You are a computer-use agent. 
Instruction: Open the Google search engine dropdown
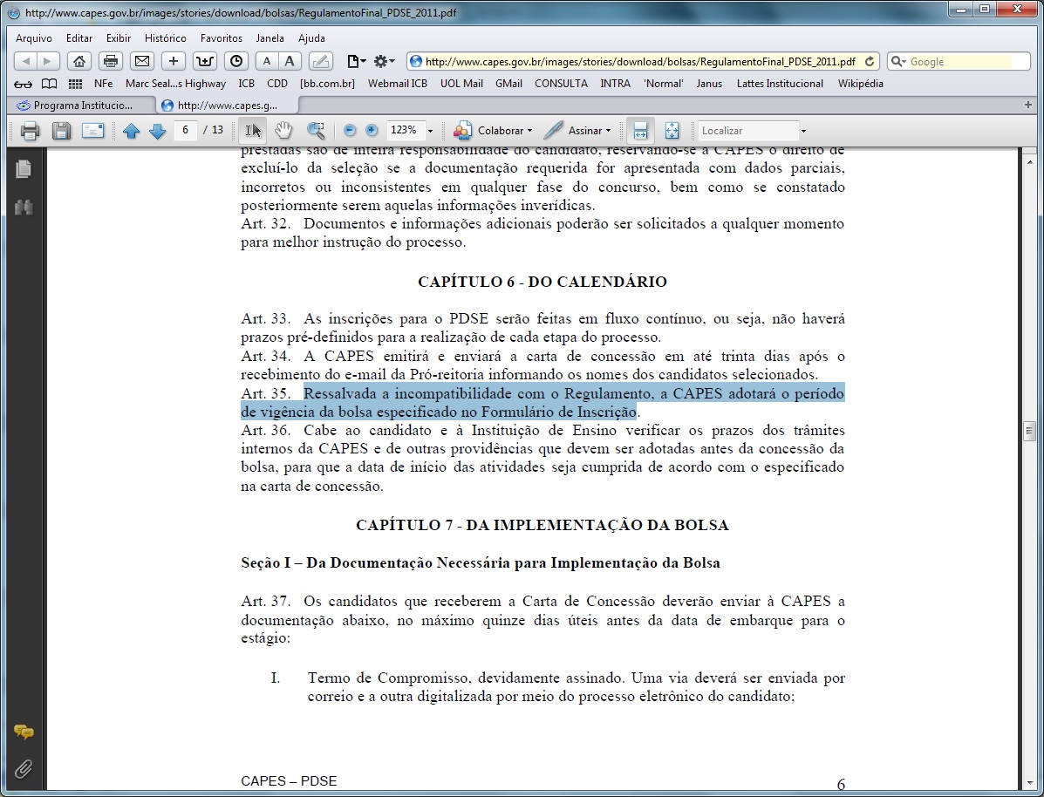[898, 61]
